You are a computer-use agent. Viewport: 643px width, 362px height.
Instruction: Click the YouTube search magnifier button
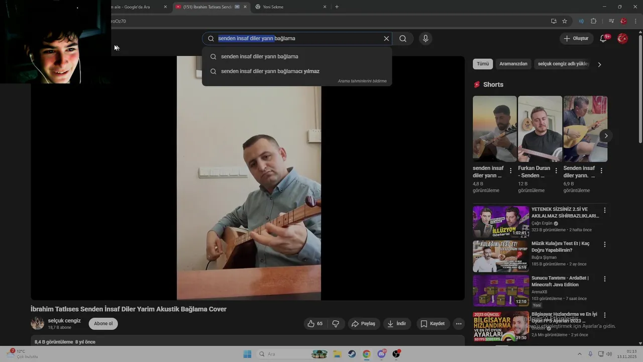click(403, 39)
